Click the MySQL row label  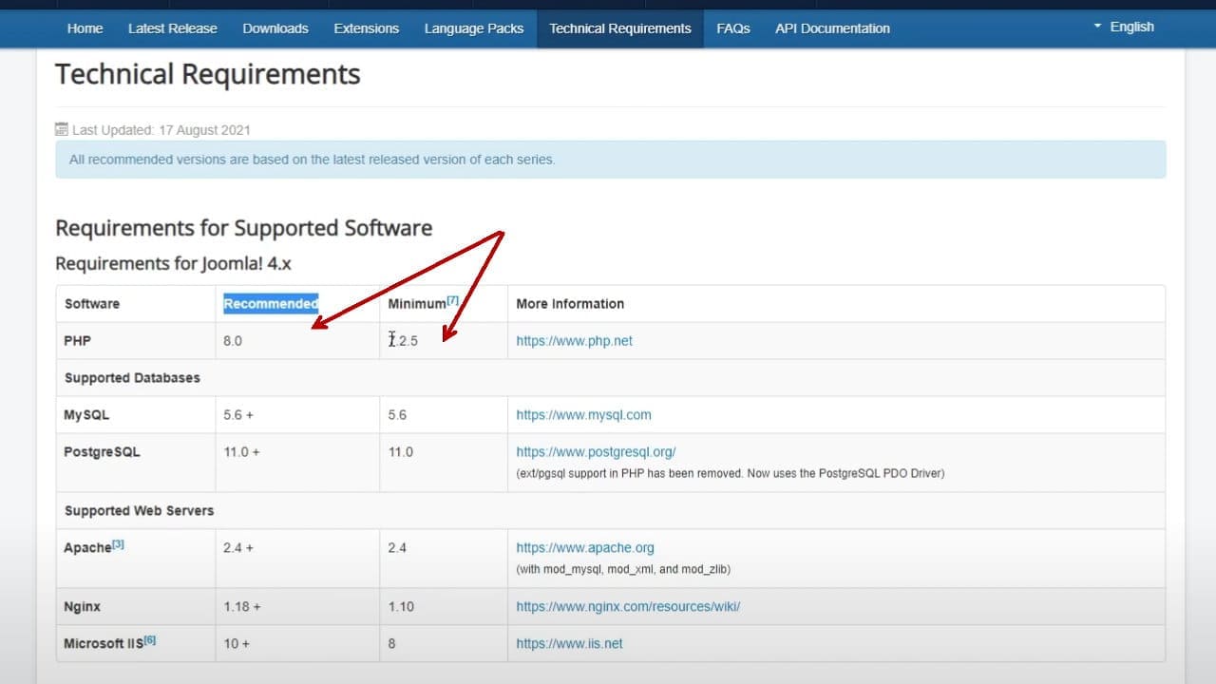pyautogui.click(x=86, y=414)
